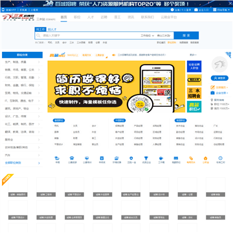Image resolution: width=233 pixels, height=233 pixels.
Task: Switch city via 三水站 selector
Action: [x=46, y=19]
